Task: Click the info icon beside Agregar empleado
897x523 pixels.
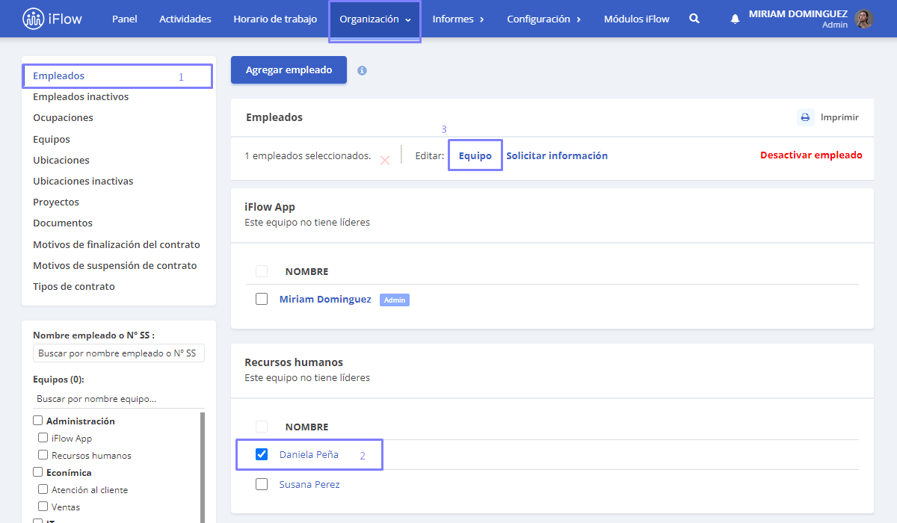Action: point(362,70)
